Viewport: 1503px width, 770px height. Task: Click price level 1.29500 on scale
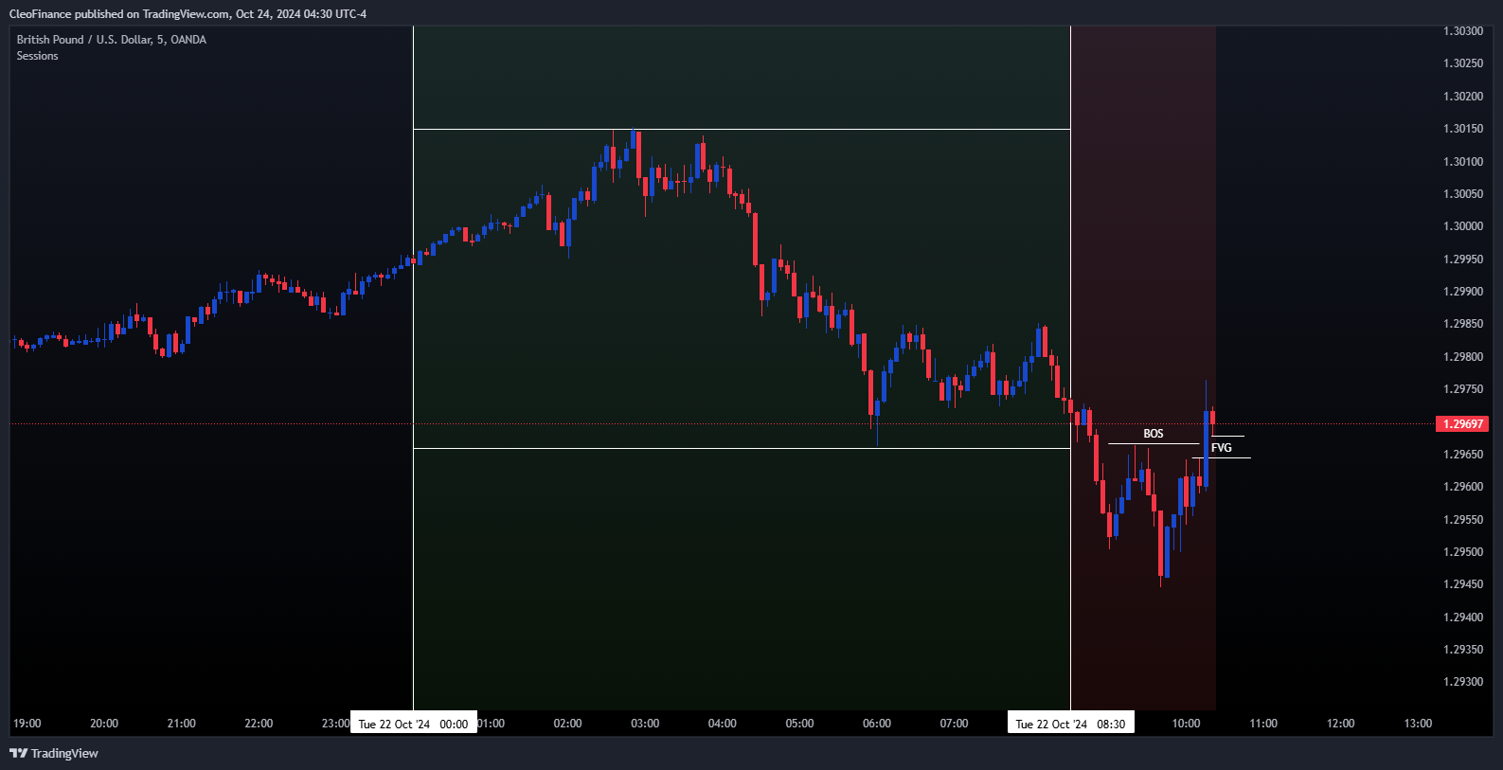tap(1463, 552)
